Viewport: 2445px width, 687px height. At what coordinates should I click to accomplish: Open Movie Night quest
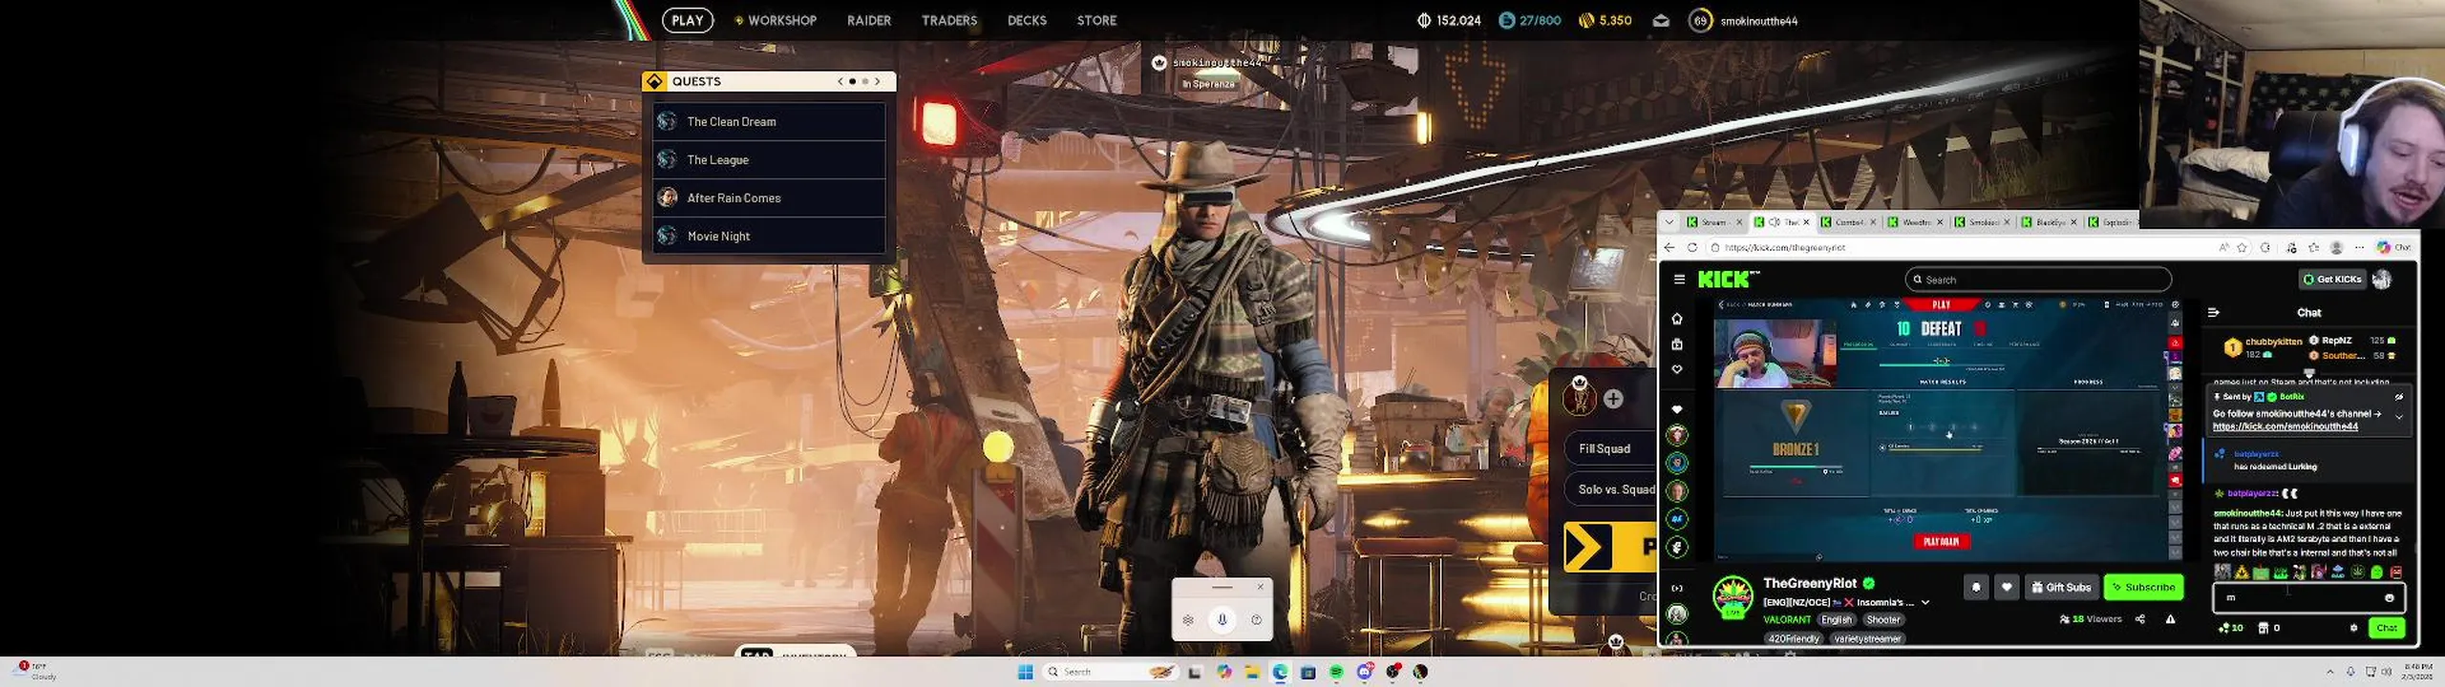769,236
